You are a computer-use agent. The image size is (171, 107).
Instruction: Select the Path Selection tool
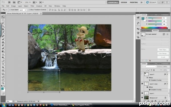[3, 67]
